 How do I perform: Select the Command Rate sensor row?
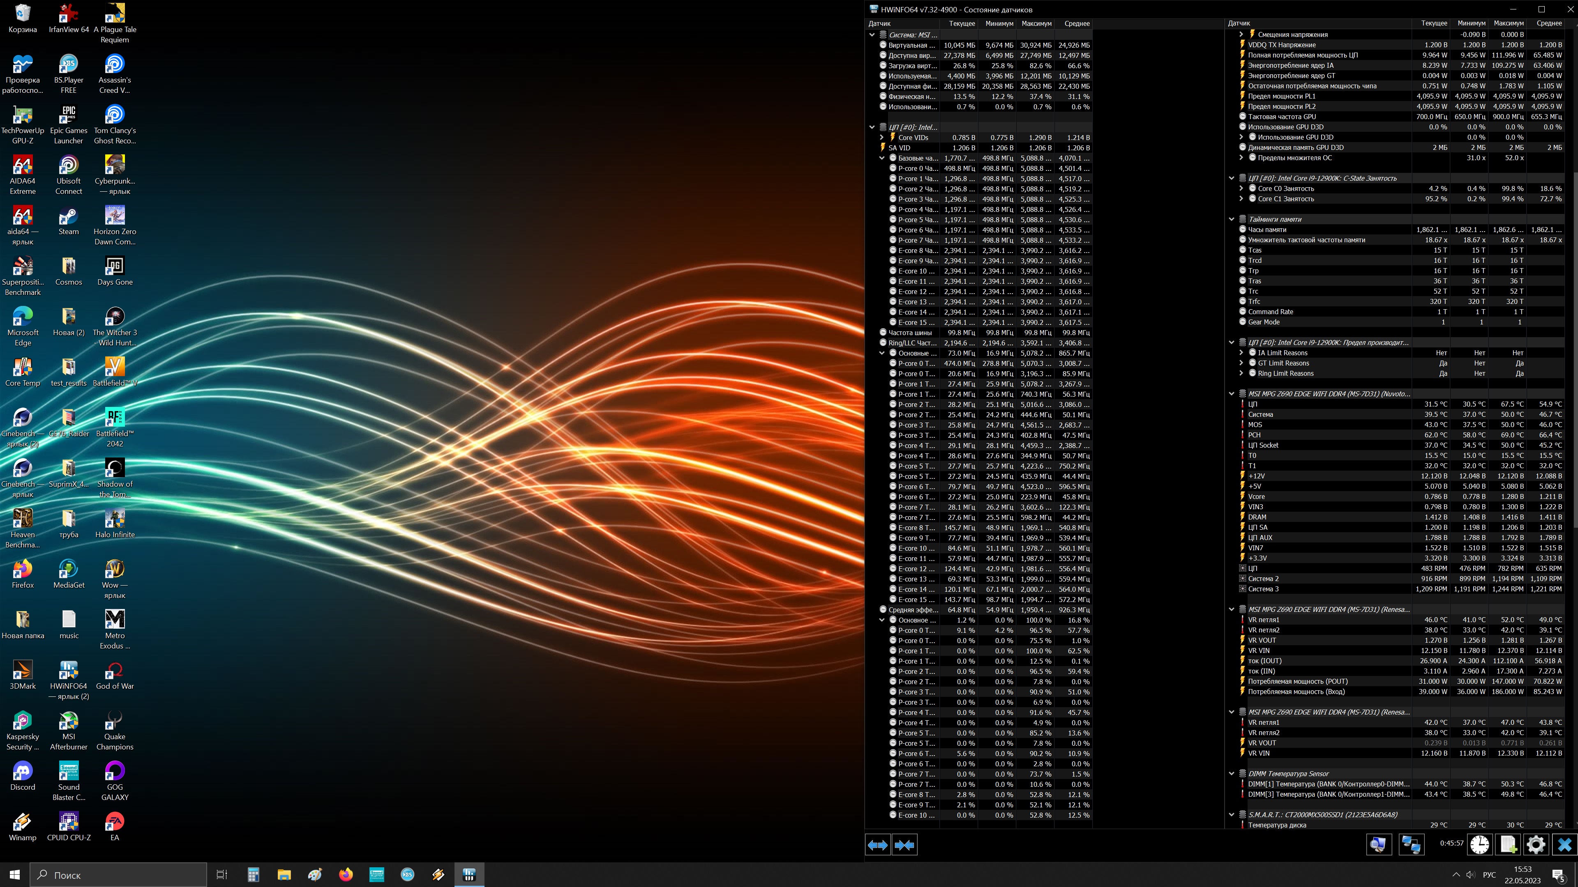coord(1271,312)
